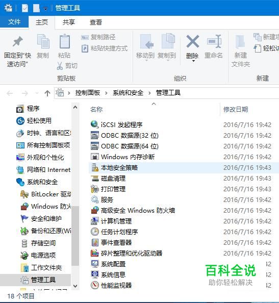Screen dimensions: 279x303
Task: Open 所有控制面板项 in navigation pane
Action: (48, 145)
